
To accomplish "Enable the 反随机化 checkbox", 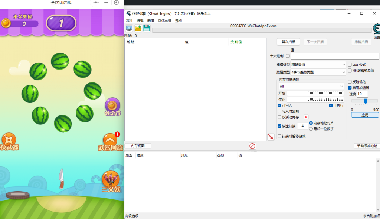I will pyautogui.click(x=350, y=82).
